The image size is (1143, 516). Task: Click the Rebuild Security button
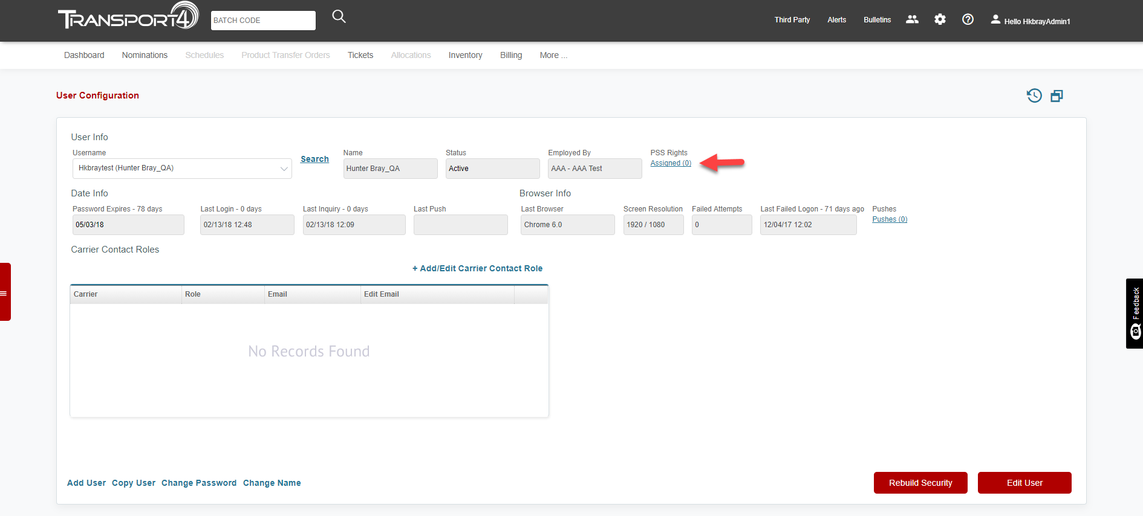coord(920,483)
